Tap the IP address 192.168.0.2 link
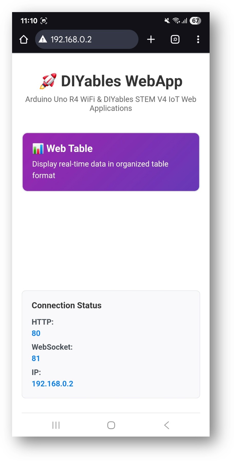Viewport: 234px width, 461px height. (52, 383)
